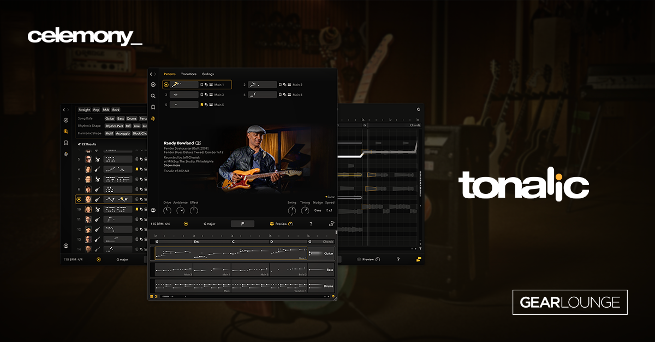The width and height of the screenshot is (655, 342).
Task: Open bookmarks icon in center window sidebar
Action: [153, 107]
